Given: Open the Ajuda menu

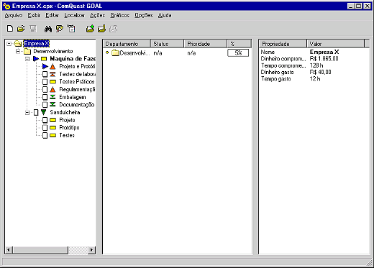Looking at the screenshot, I should pyautogui.click(x=165, y=15).
